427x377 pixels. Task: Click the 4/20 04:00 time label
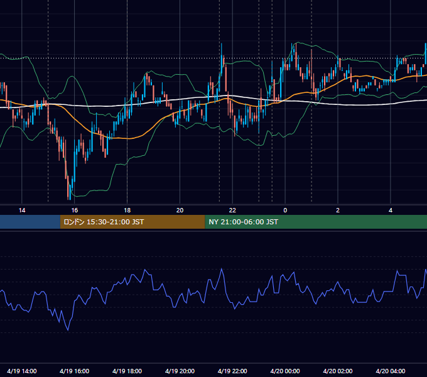391,371
